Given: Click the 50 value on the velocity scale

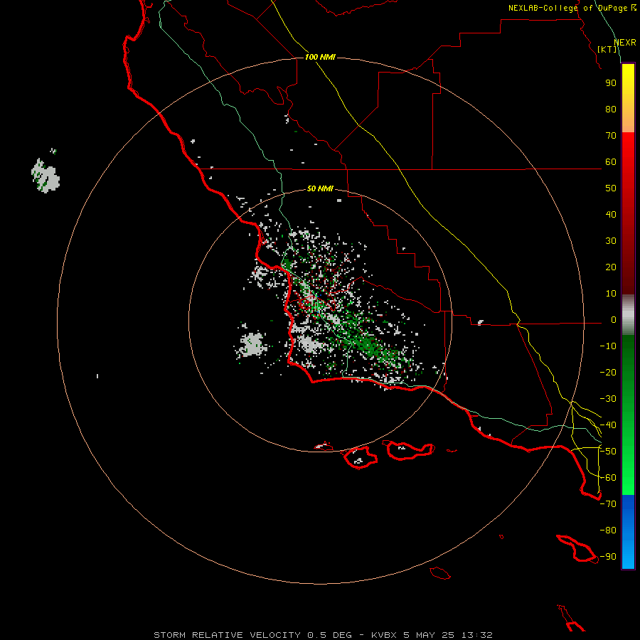Looking at the screenshot, I should (611, 188).
